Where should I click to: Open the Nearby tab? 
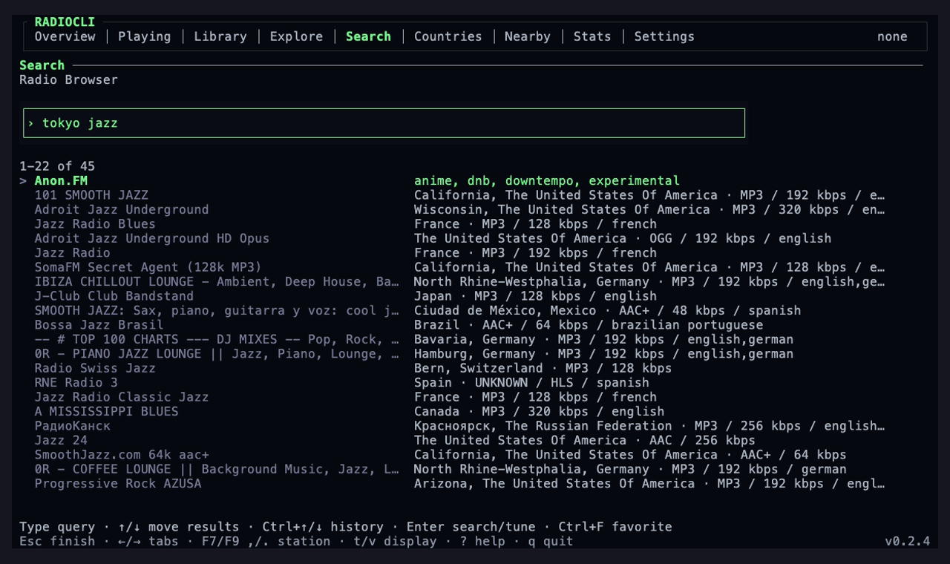528,36
